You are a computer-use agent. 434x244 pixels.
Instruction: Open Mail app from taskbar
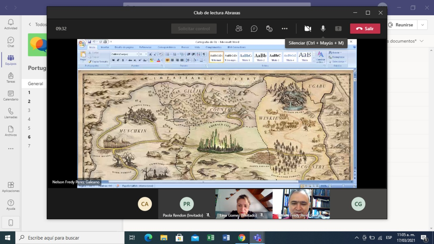[x=195, y=238]
